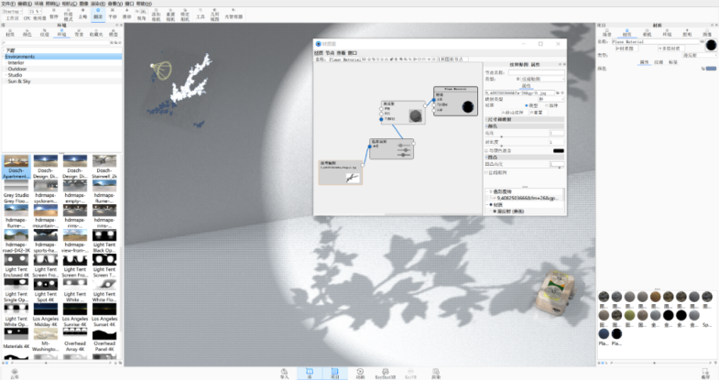Toggle the 启用矩阵 checkbox in graph properties

[486, 172]
